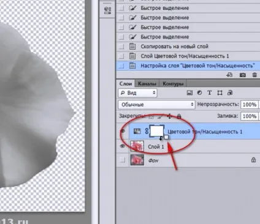Click mask link chain on adjustment layer

coord(147,131)
